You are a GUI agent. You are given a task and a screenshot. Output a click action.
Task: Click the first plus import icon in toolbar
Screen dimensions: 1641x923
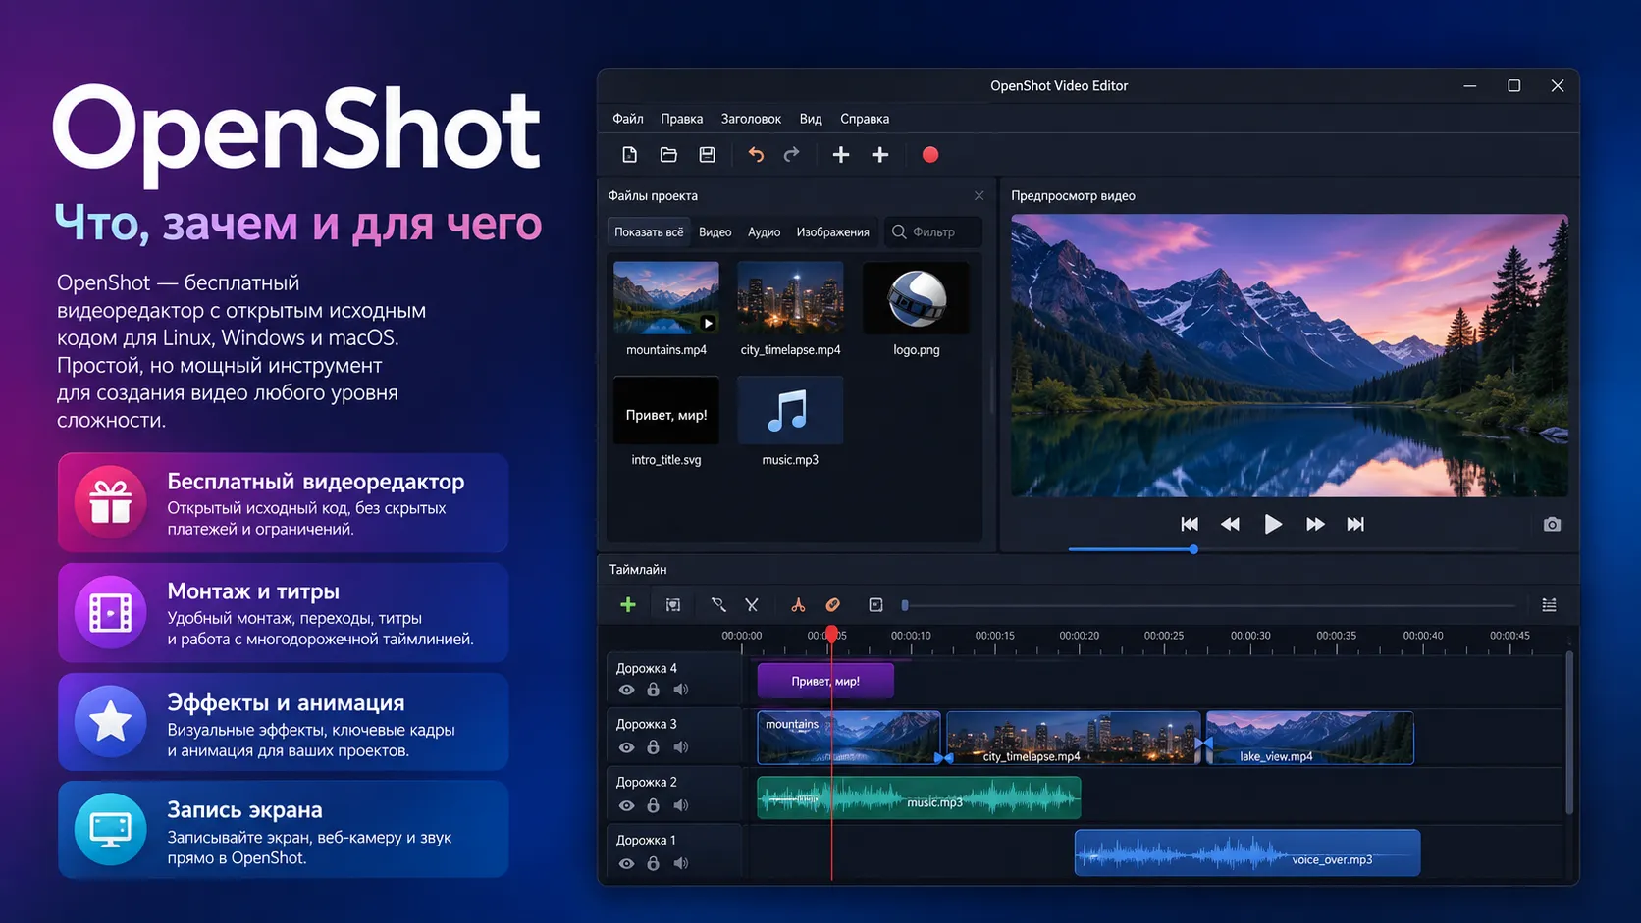click(x=841, y=155)
